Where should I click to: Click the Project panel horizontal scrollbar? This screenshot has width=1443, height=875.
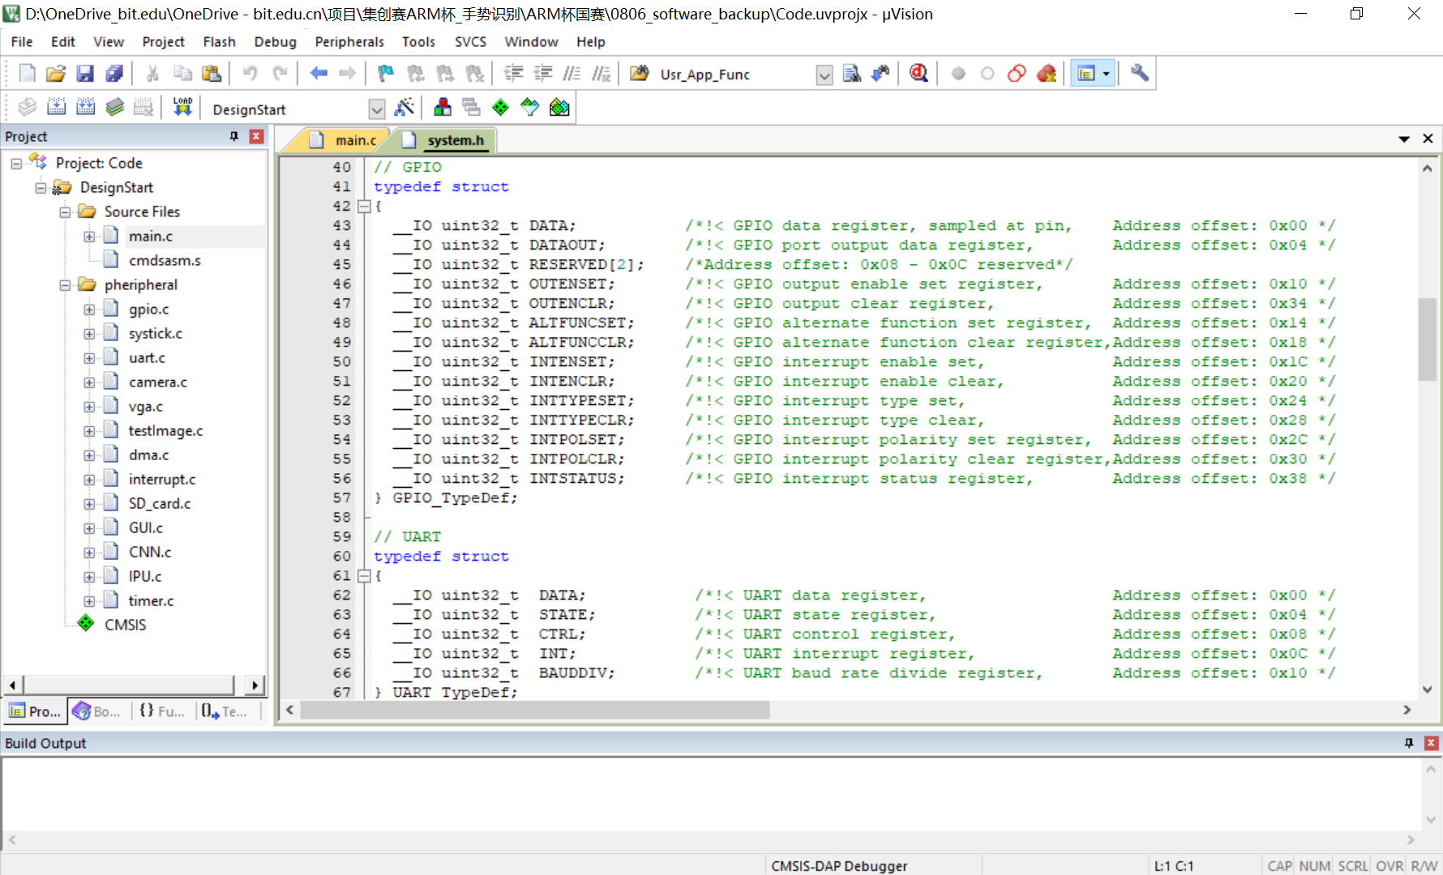point(128,685)
